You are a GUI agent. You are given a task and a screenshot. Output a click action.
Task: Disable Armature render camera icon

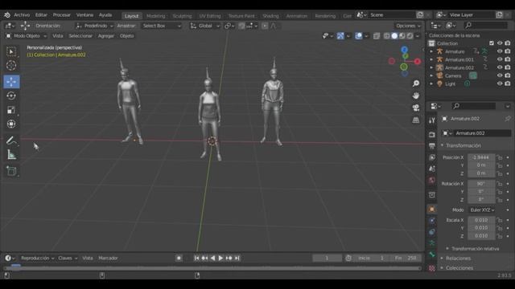[x=508, y=51]
